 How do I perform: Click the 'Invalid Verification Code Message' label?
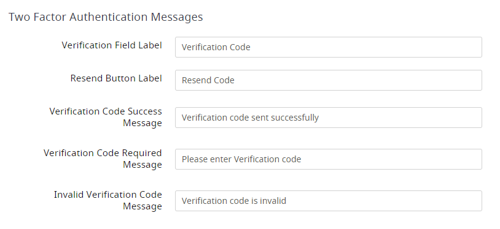pos(108,200)
